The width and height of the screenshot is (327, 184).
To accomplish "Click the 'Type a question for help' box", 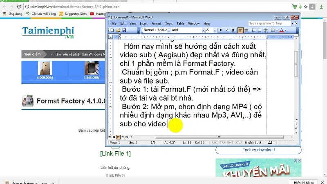I will point(269,23).
